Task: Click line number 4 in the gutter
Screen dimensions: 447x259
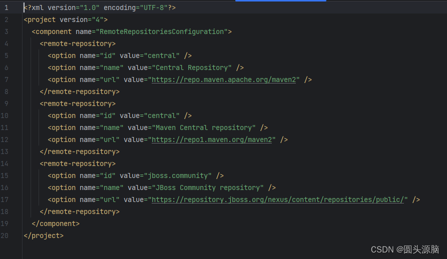Action: click(7, 44)
